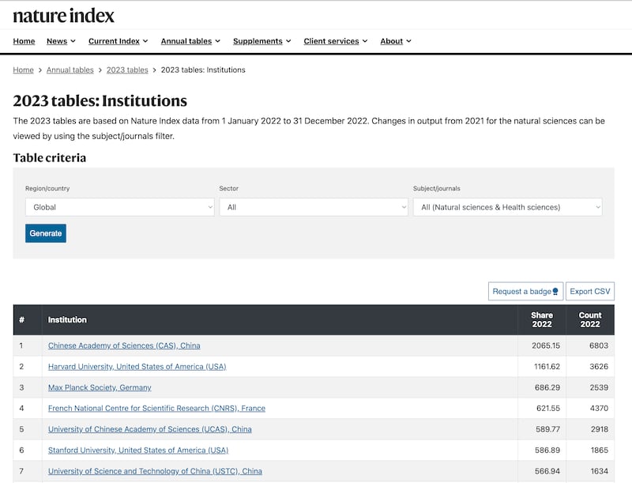Viewport: 632px width, 483px height.
Task: Click the count value 2539
Action: pos(599,387)
